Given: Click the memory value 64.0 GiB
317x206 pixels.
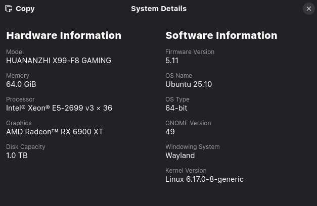Looking at the screenshot, I should point(21,84).
